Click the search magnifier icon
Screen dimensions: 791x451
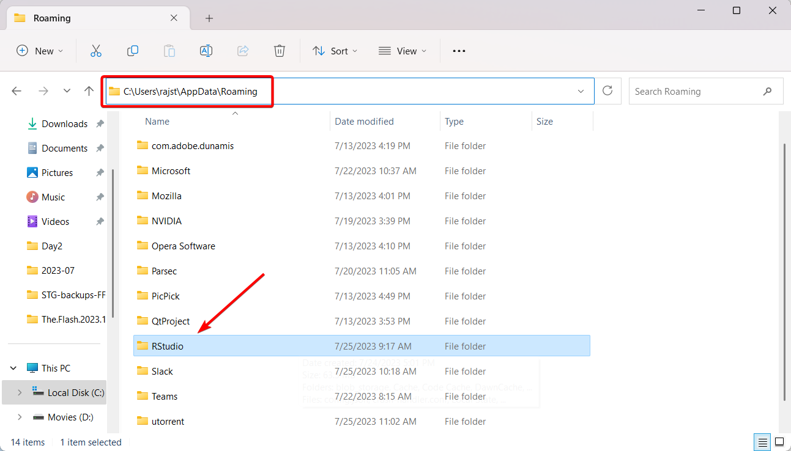(x=768, y=91)
